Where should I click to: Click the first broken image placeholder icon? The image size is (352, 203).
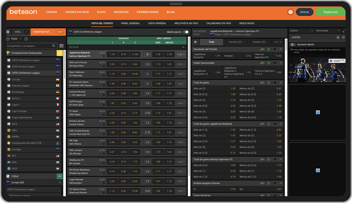[x=318, y=112]
